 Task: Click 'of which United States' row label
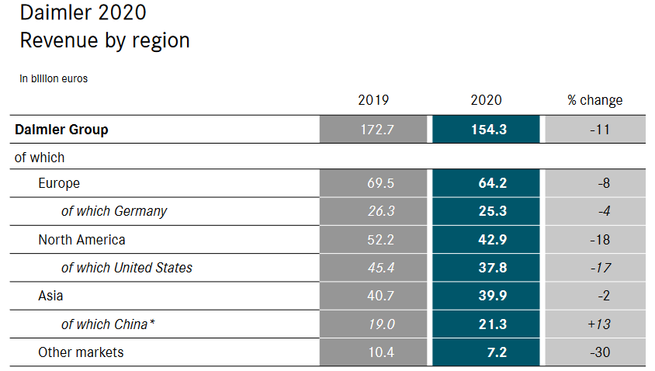[126, 268]
